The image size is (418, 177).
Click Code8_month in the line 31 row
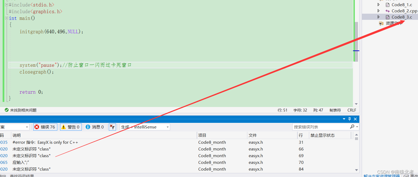212,142
